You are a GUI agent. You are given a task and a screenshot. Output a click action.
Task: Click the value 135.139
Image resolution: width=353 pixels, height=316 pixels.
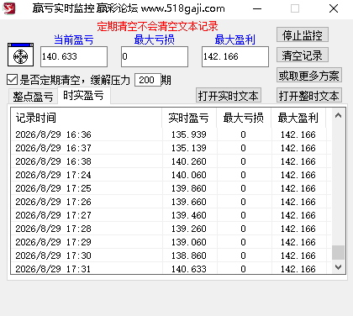(189, 148)
